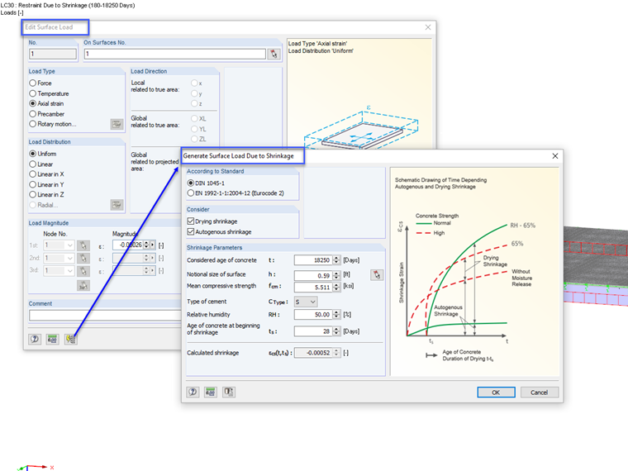628x471 pixels.
Task: Open 1st Node No. dropdown
Action: (x=59, y=245)
